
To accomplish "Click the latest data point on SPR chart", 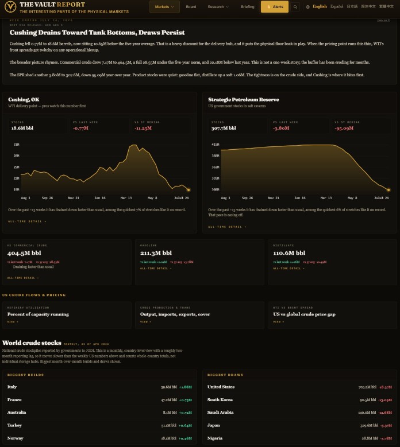I will coord(389,189).
